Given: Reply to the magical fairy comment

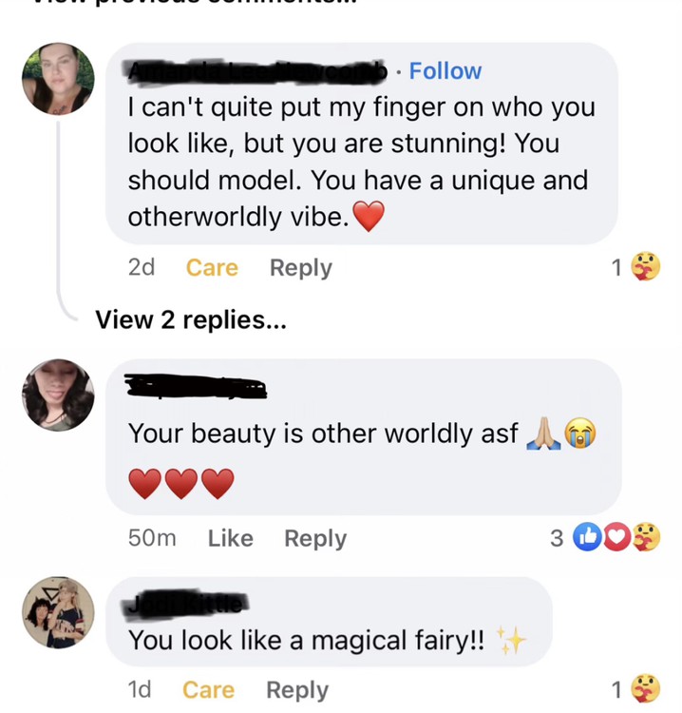Looking at the screenshot, I should [296, 690].
